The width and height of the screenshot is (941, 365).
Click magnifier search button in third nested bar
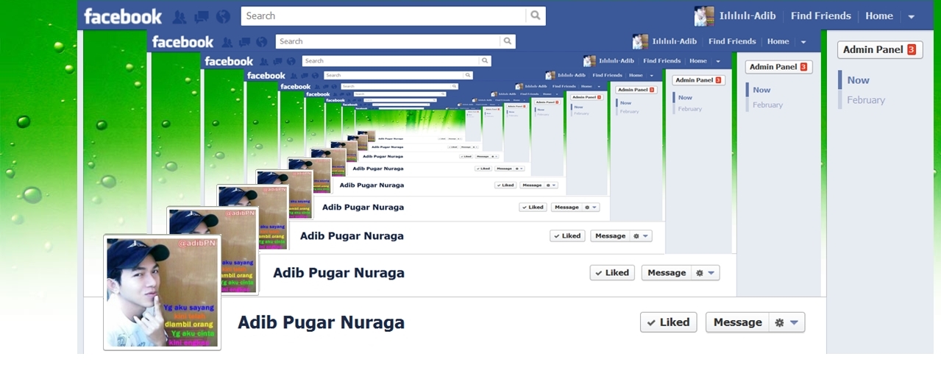pyautogui.click(x=485, y=61)
